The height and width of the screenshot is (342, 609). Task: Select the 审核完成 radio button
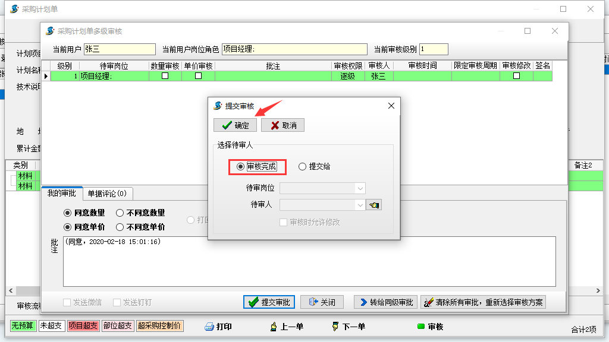click(240, 167)
